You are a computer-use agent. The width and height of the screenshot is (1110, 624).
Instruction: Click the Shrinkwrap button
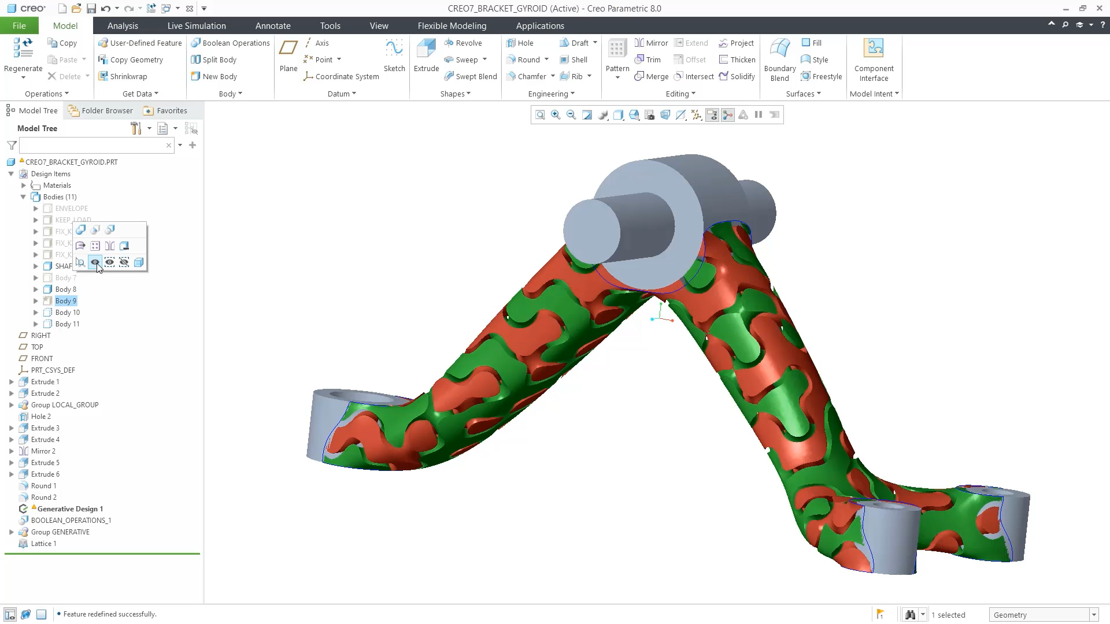pos(123,76)
